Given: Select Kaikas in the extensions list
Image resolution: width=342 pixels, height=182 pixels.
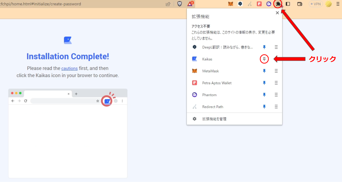Looking at the screenshot, I should point(207,59).
